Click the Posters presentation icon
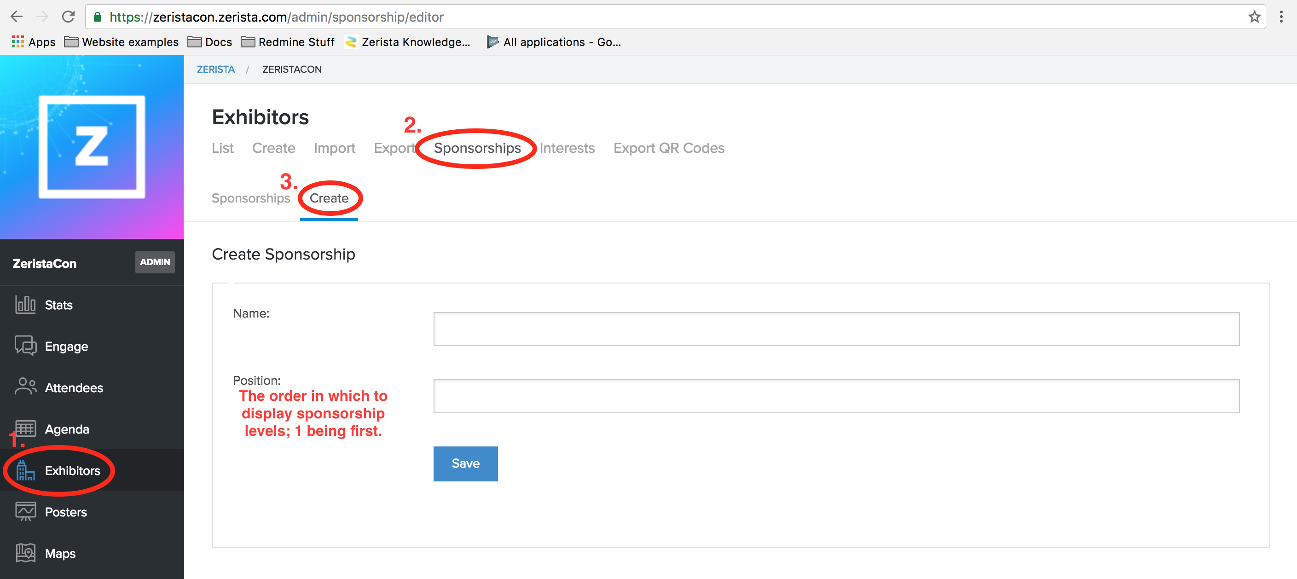 pos(25,511)
